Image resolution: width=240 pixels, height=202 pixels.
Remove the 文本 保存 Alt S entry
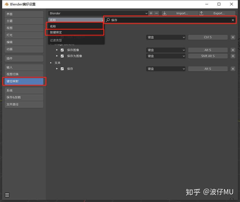pyautogui.click(x=233, y=69)
